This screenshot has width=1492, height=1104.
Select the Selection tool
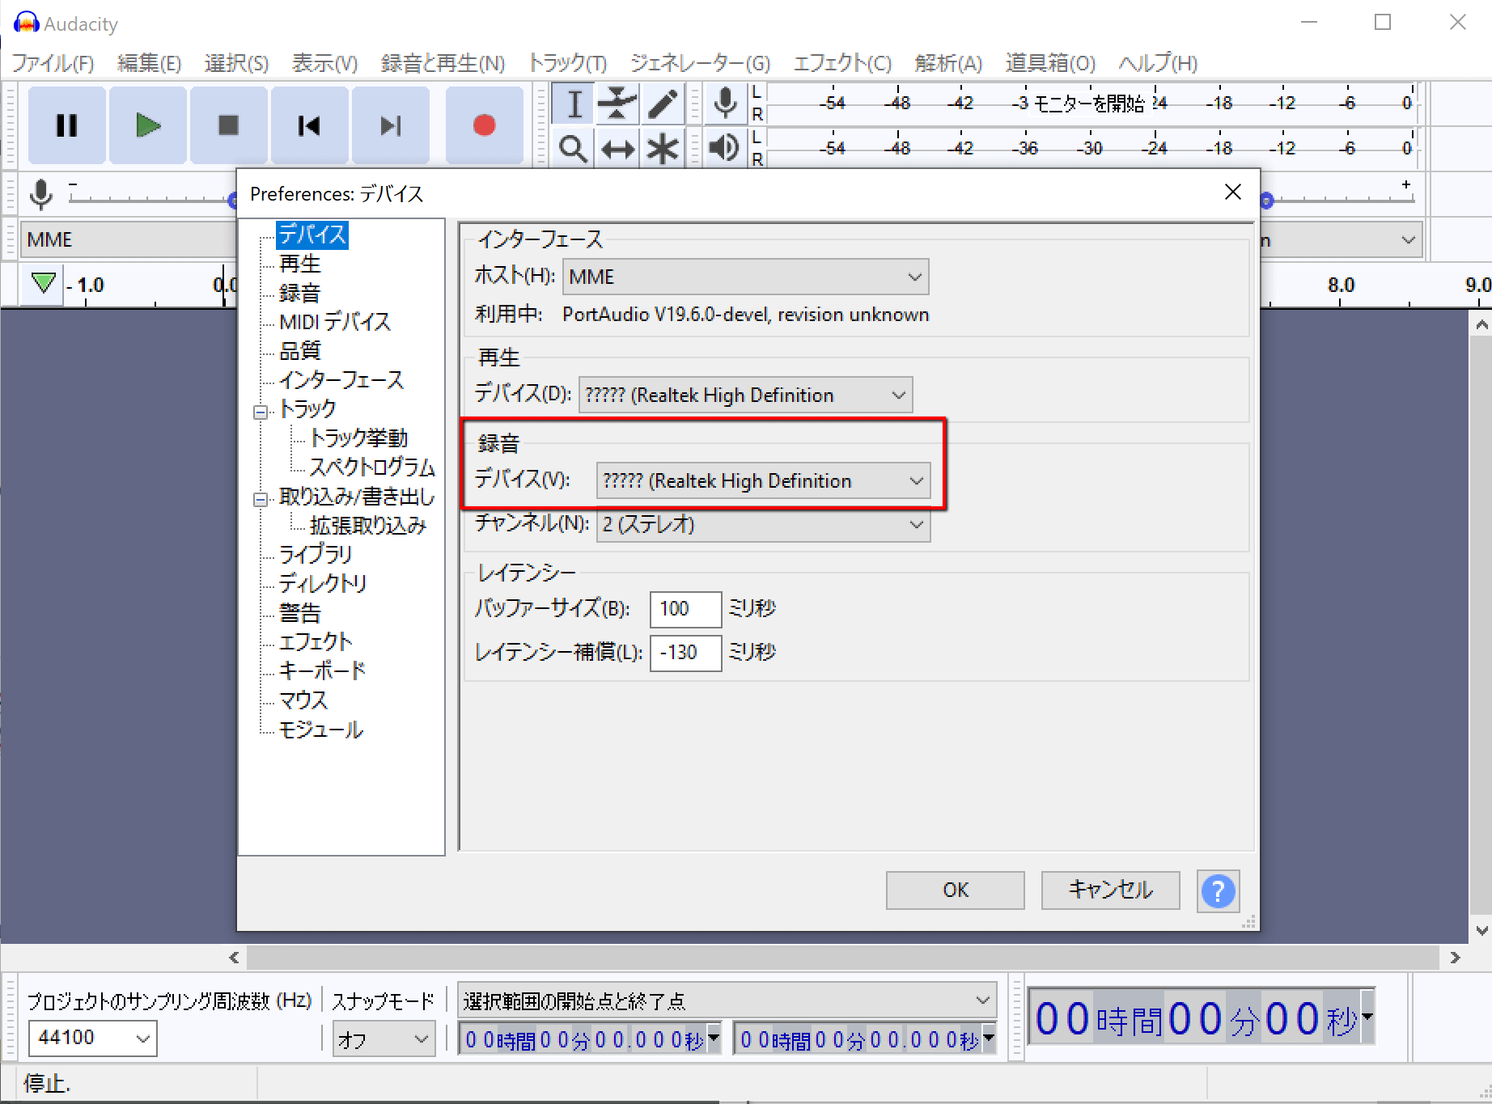click(x=572, y=103)
